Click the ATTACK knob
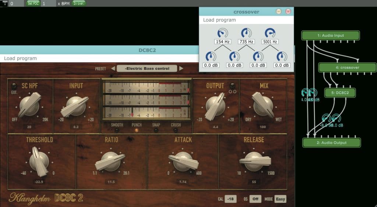This screenshot has height=207, width=377. [x=183, y=161]
